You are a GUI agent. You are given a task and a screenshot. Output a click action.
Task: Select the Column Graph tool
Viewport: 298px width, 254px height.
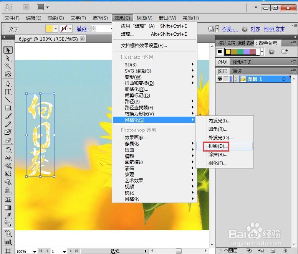[8, 241]
